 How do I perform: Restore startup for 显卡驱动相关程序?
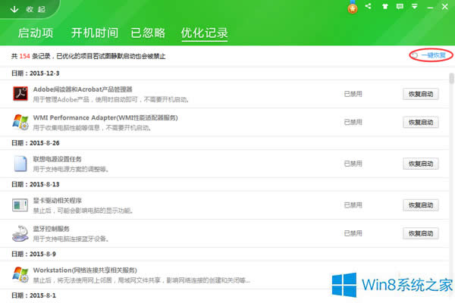tap(421, 205)
